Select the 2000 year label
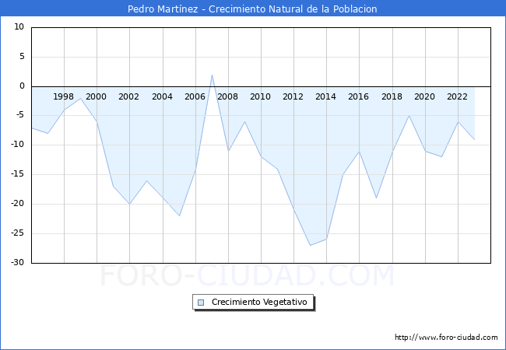This screenshot has height=350, width=506. pyautogui.click(x=97, y=96)
